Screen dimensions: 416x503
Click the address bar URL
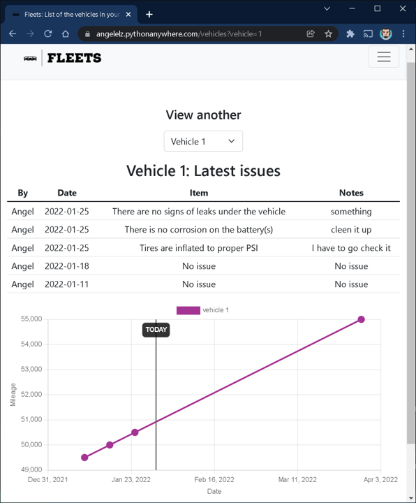coord(179,34)
